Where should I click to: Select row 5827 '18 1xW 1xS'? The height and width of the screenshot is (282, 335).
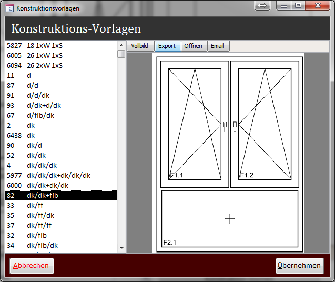pos(61,46)
